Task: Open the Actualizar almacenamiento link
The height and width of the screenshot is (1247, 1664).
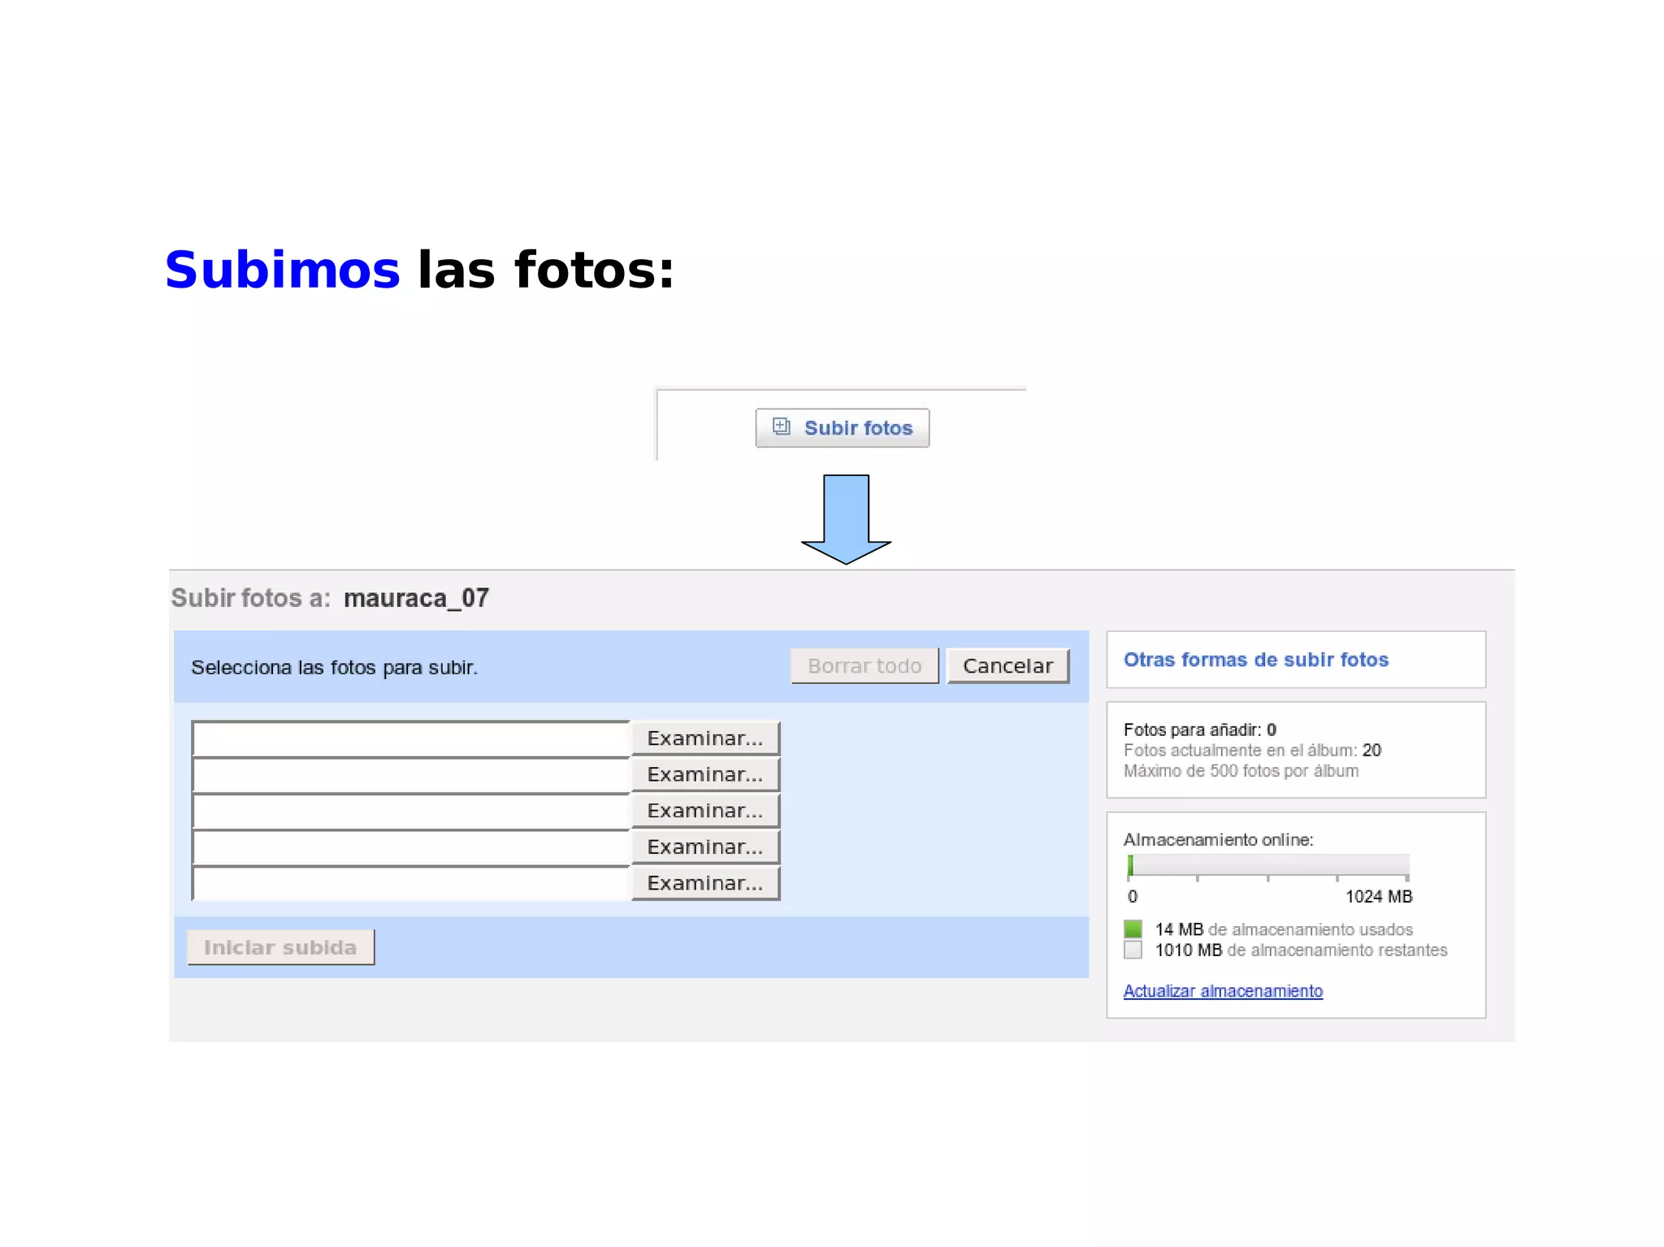Action: 1222,991
